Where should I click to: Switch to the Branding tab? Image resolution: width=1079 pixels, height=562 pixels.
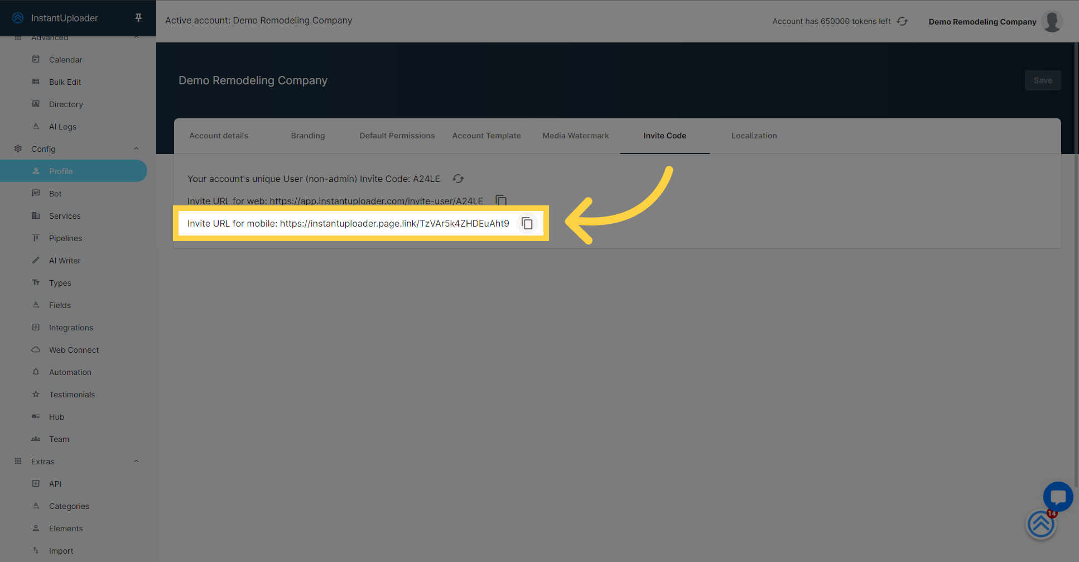click(x=308, y=136)
